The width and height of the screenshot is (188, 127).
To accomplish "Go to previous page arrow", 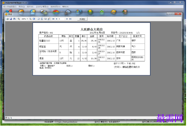I will [57, 19].
